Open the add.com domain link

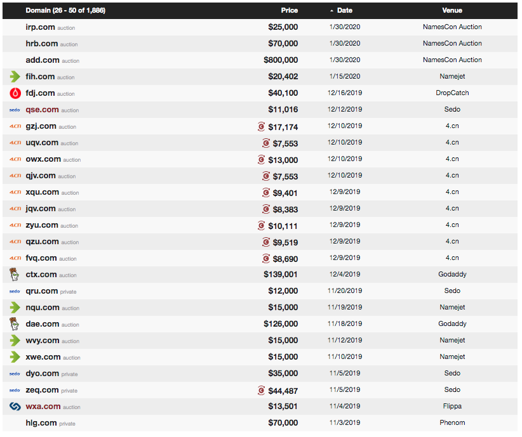(x=43, y=60)
